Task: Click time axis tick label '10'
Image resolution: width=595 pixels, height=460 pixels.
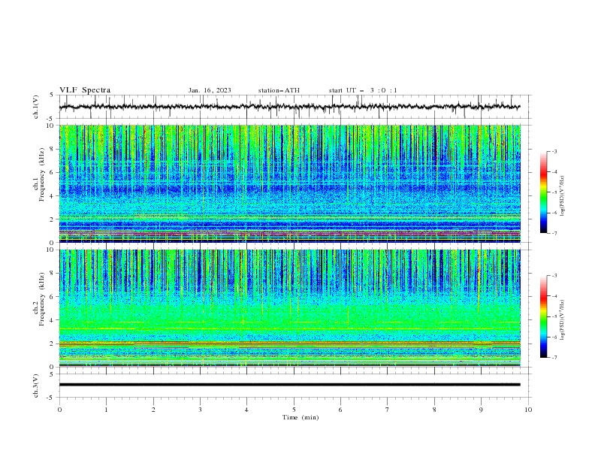Action: coord(528,410)
